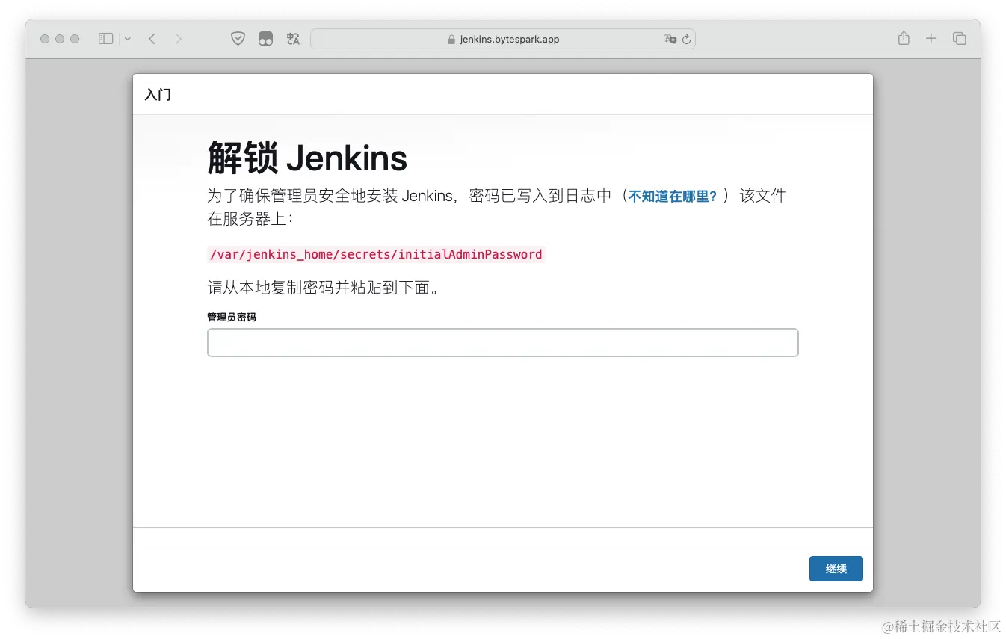Click the 入门 header label
The image size is (1006, 639).
157,94
